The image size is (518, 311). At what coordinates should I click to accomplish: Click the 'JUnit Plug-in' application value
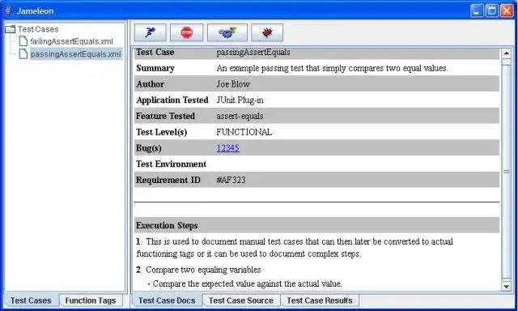240,100
